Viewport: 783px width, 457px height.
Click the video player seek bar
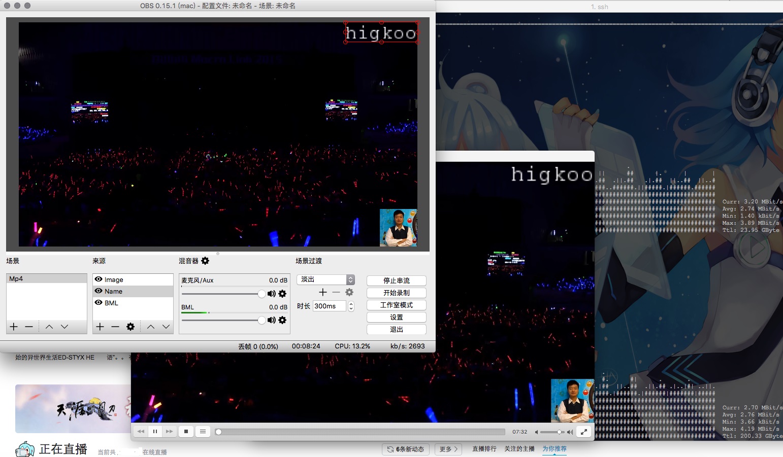point(361,432)
